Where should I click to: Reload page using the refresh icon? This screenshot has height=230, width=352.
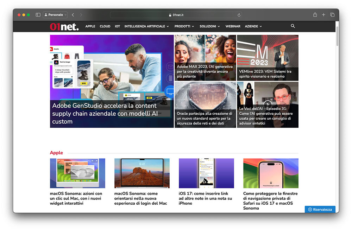[239, 15]
